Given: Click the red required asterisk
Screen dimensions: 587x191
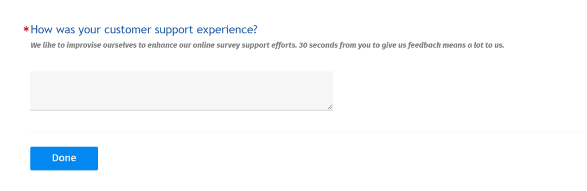Looking at the screenshot, I should [26, 31].
